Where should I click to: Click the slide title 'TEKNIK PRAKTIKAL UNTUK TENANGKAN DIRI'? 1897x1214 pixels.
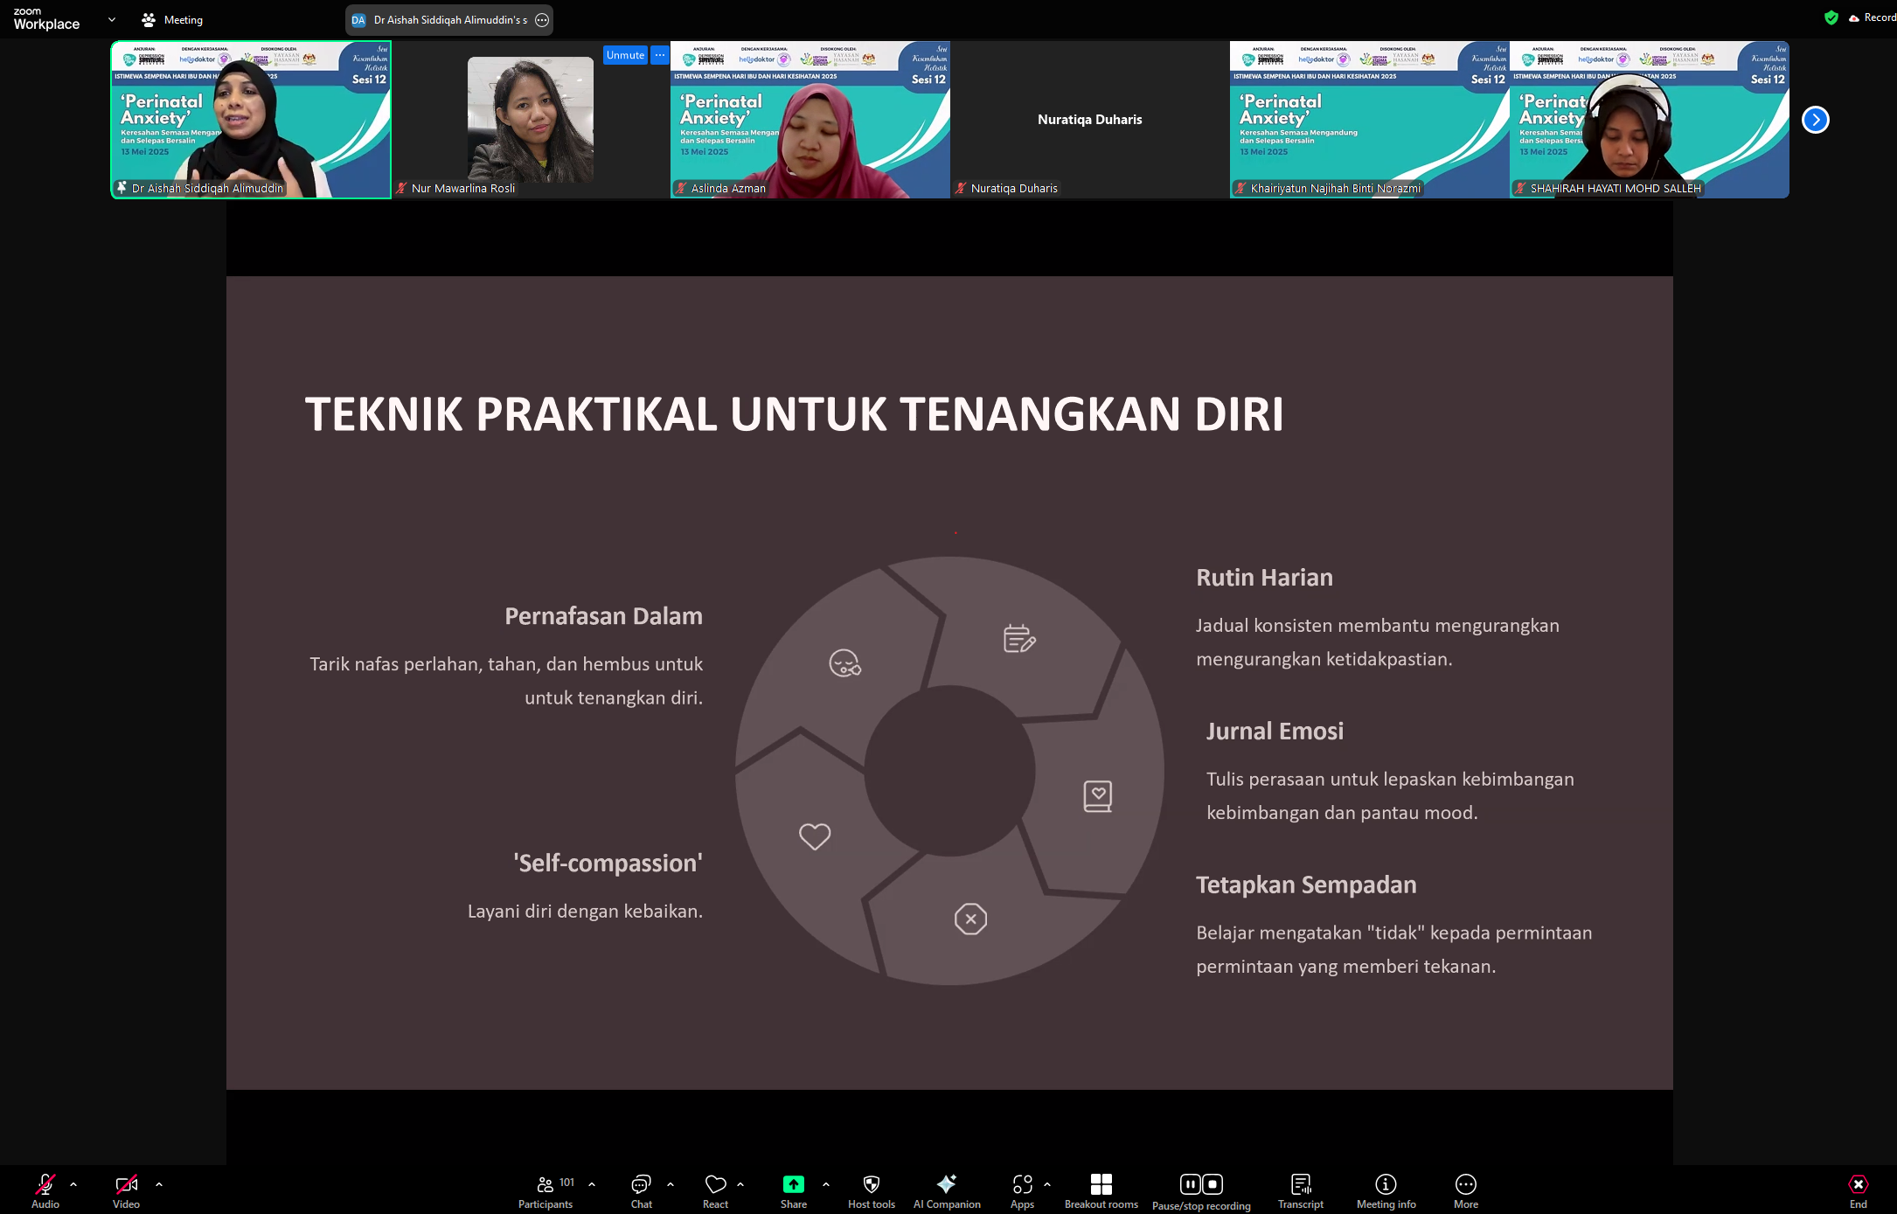[795, 413]
